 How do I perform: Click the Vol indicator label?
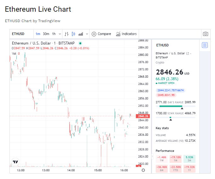click(14, 54)
